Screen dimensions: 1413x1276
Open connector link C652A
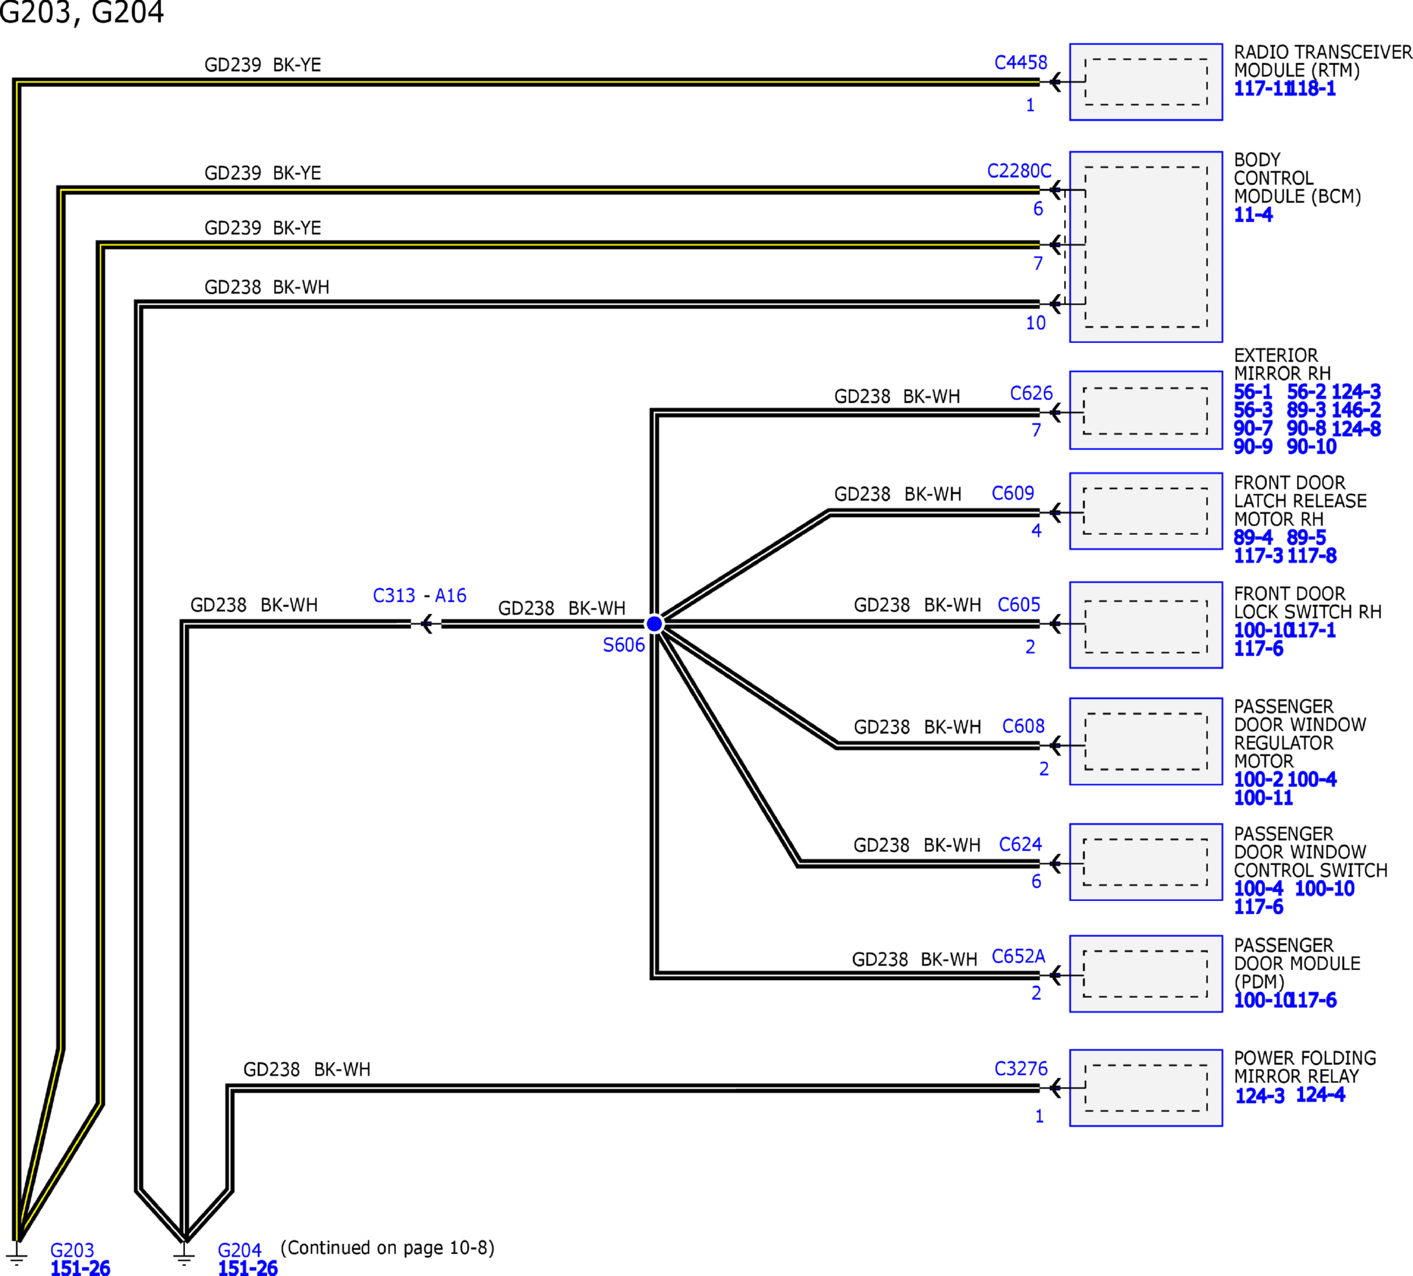(x=1018, y=956)
